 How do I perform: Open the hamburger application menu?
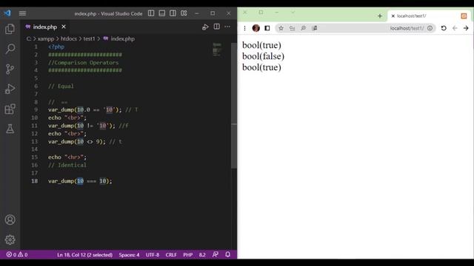(22, 13)
